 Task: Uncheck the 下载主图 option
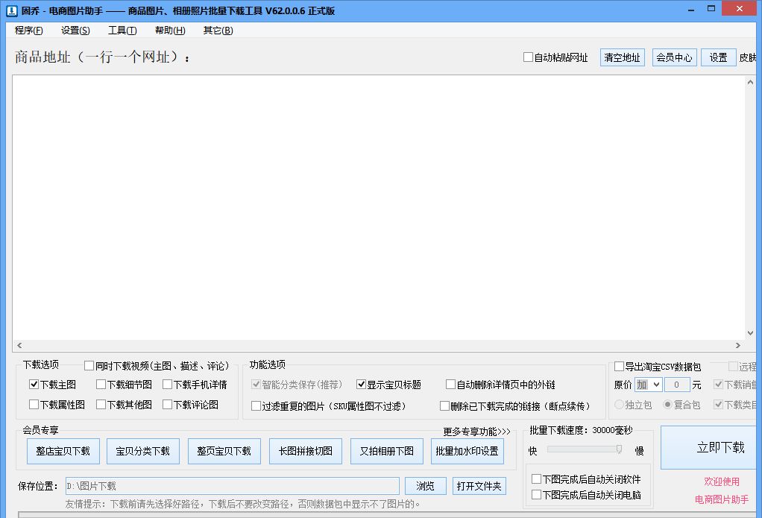point(33,385)
